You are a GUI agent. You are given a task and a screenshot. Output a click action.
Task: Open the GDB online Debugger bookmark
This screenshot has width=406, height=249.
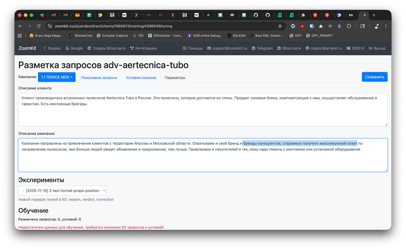(205, 36)
